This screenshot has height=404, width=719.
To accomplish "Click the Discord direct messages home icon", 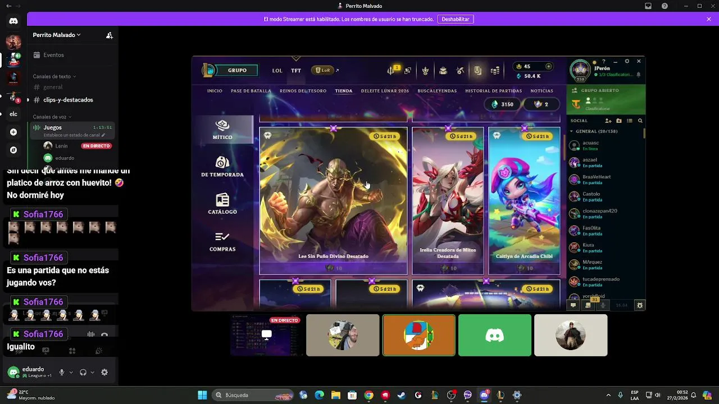I will [13, 21].
